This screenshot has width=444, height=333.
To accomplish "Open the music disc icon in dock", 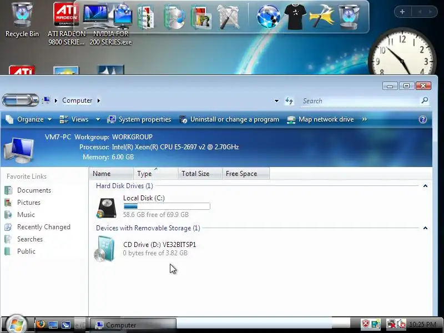I will [x=174, y=17].
